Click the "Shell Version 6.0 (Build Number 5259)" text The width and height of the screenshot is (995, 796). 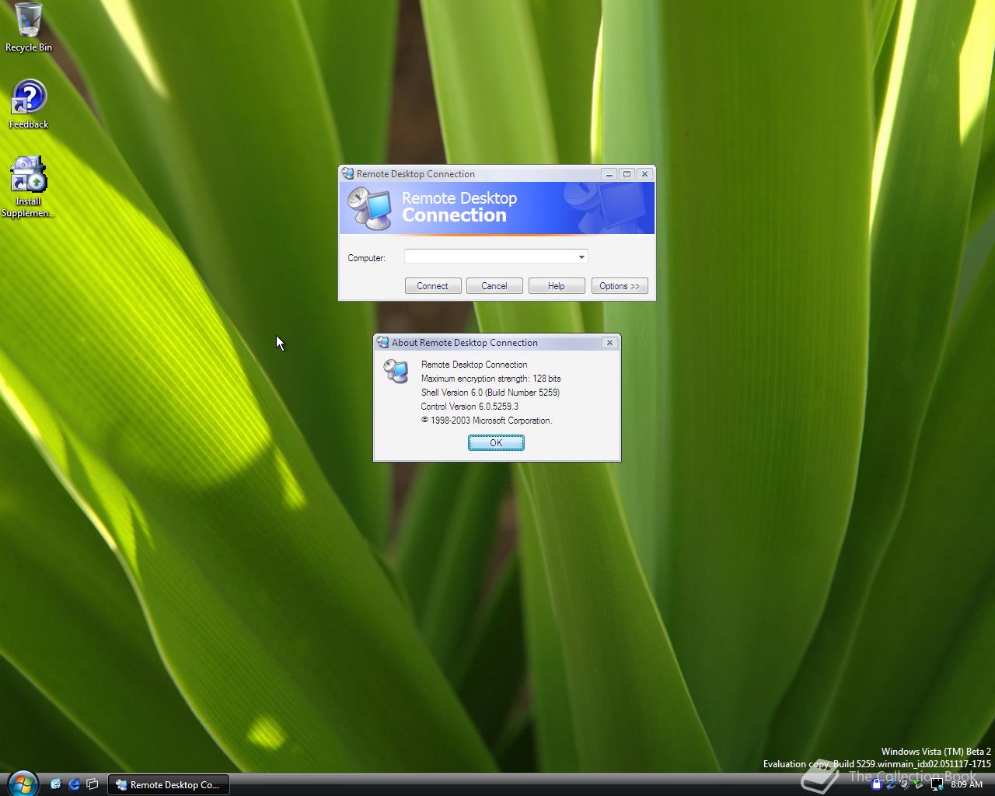point(491,393)
